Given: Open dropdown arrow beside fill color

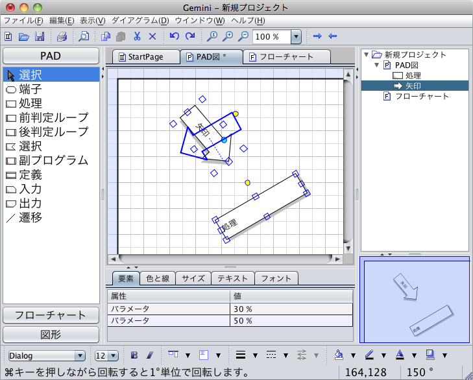Looking at the screenshot, I should (353, 355).
